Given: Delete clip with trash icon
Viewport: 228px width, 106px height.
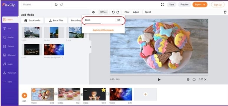Looking at the screenshot, I should pos(225,12).
